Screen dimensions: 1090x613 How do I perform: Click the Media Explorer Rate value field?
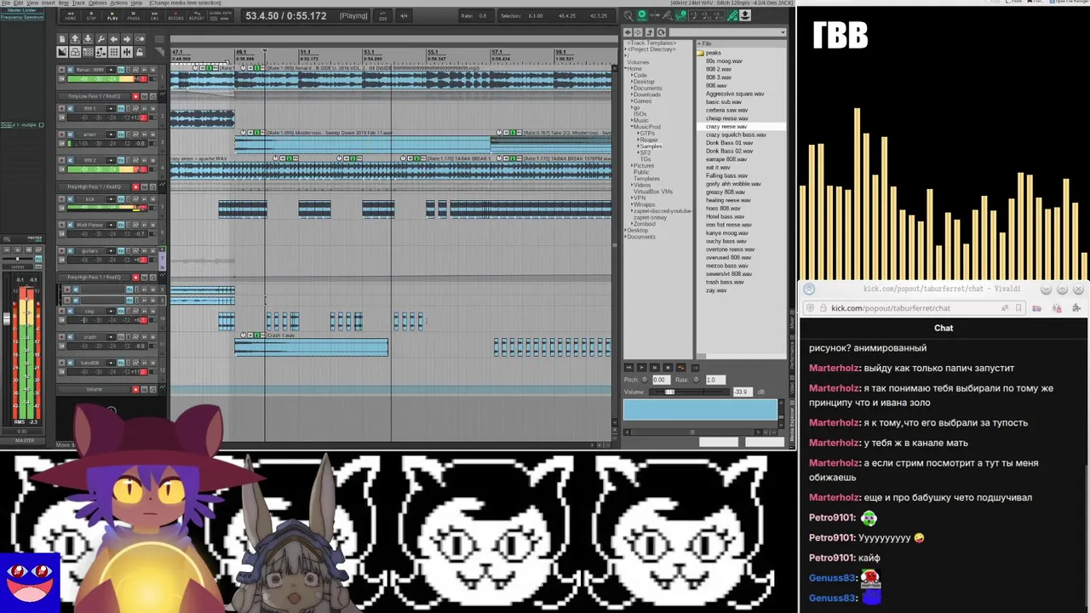click(714, 380)
